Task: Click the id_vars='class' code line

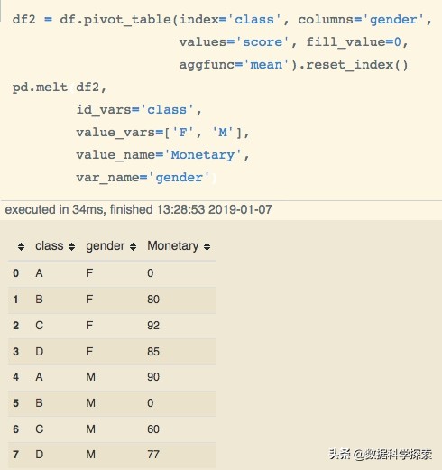Action: pos(139,110)
